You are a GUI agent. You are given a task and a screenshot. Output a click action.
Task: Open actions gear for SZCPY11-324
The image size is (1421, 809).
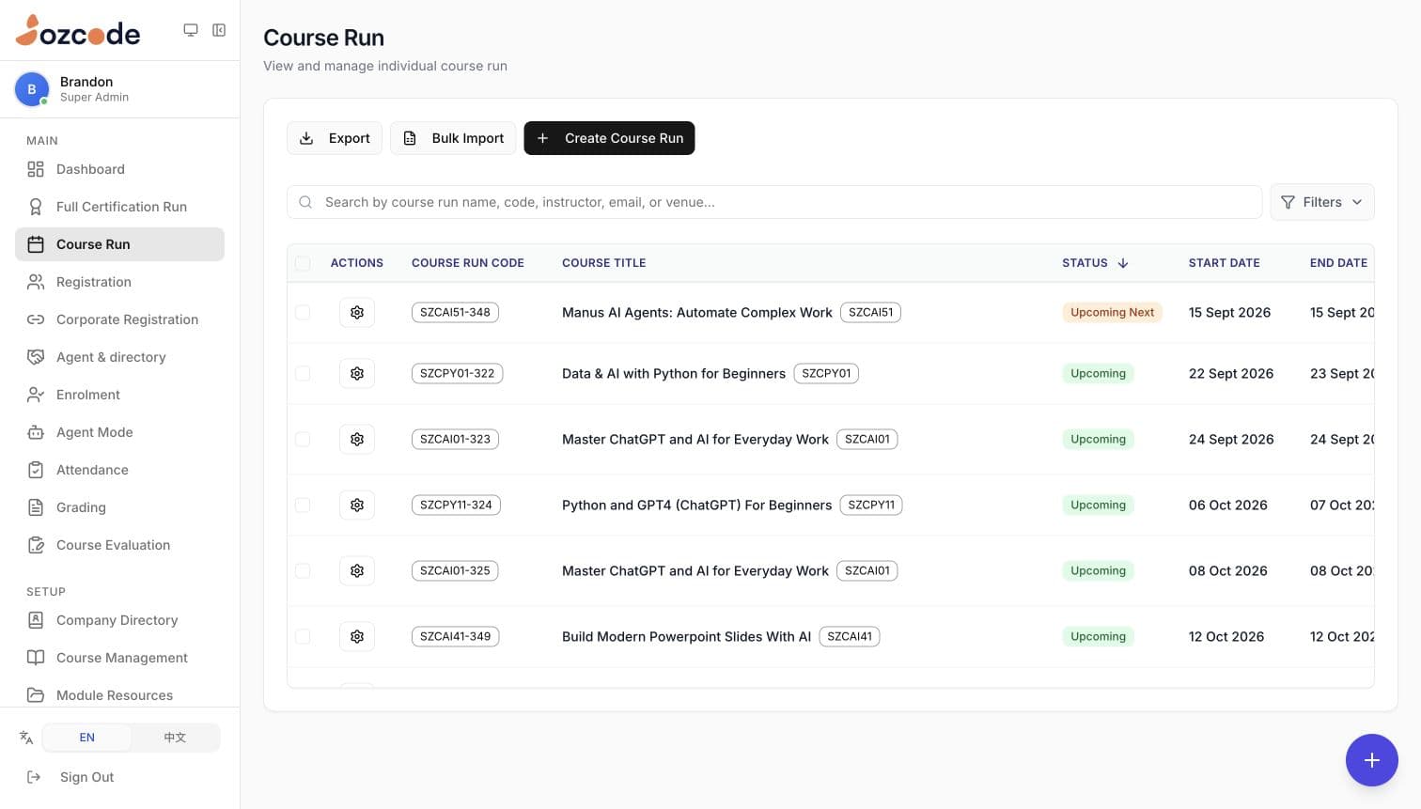coord(357,505)
